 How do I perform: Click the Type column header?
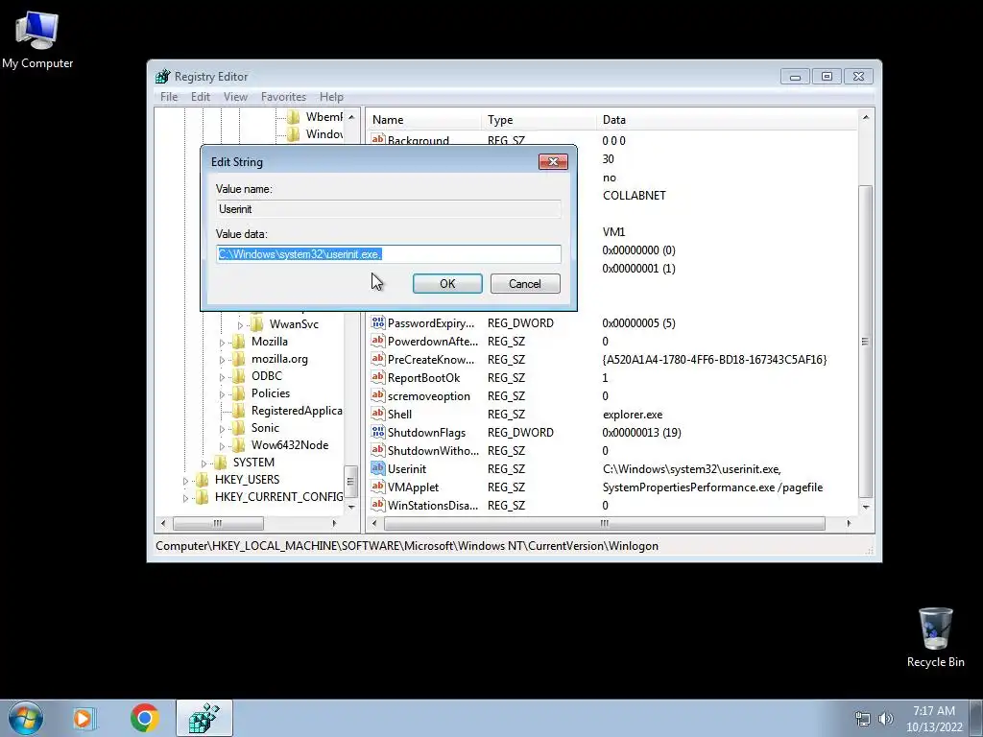tap(539, 120)
